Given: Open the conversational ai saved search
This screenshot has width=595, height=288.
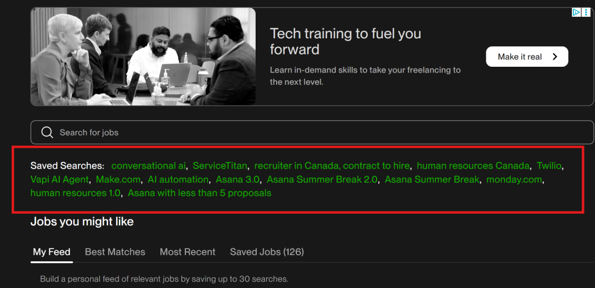Looking at the screenshot, I should (149, 166).
